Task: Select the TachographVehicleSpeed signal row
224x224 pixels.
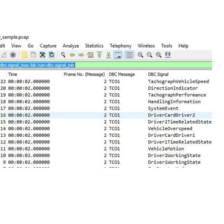Action: pos(106,81)
